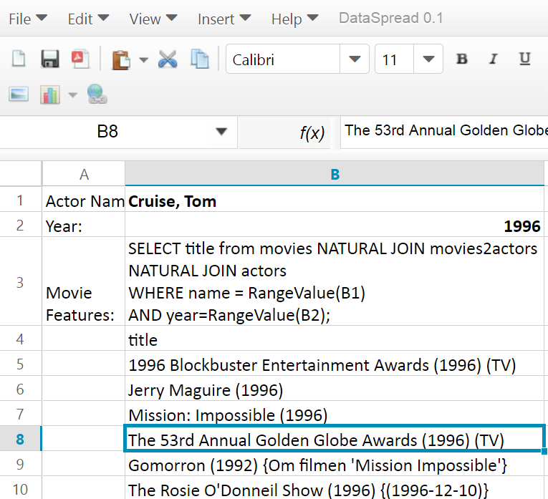Image resolution: width=548 pixels, height=499 pixels.
Task: Open the font size 11 dropdown
Action: click(x=428, y=59)
